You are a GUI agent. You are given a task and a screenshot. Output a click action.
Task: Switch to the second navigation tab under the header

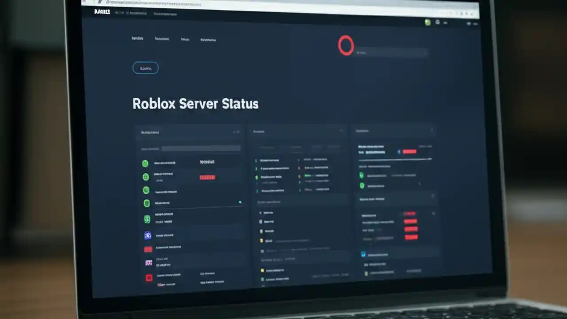point(162,39)
